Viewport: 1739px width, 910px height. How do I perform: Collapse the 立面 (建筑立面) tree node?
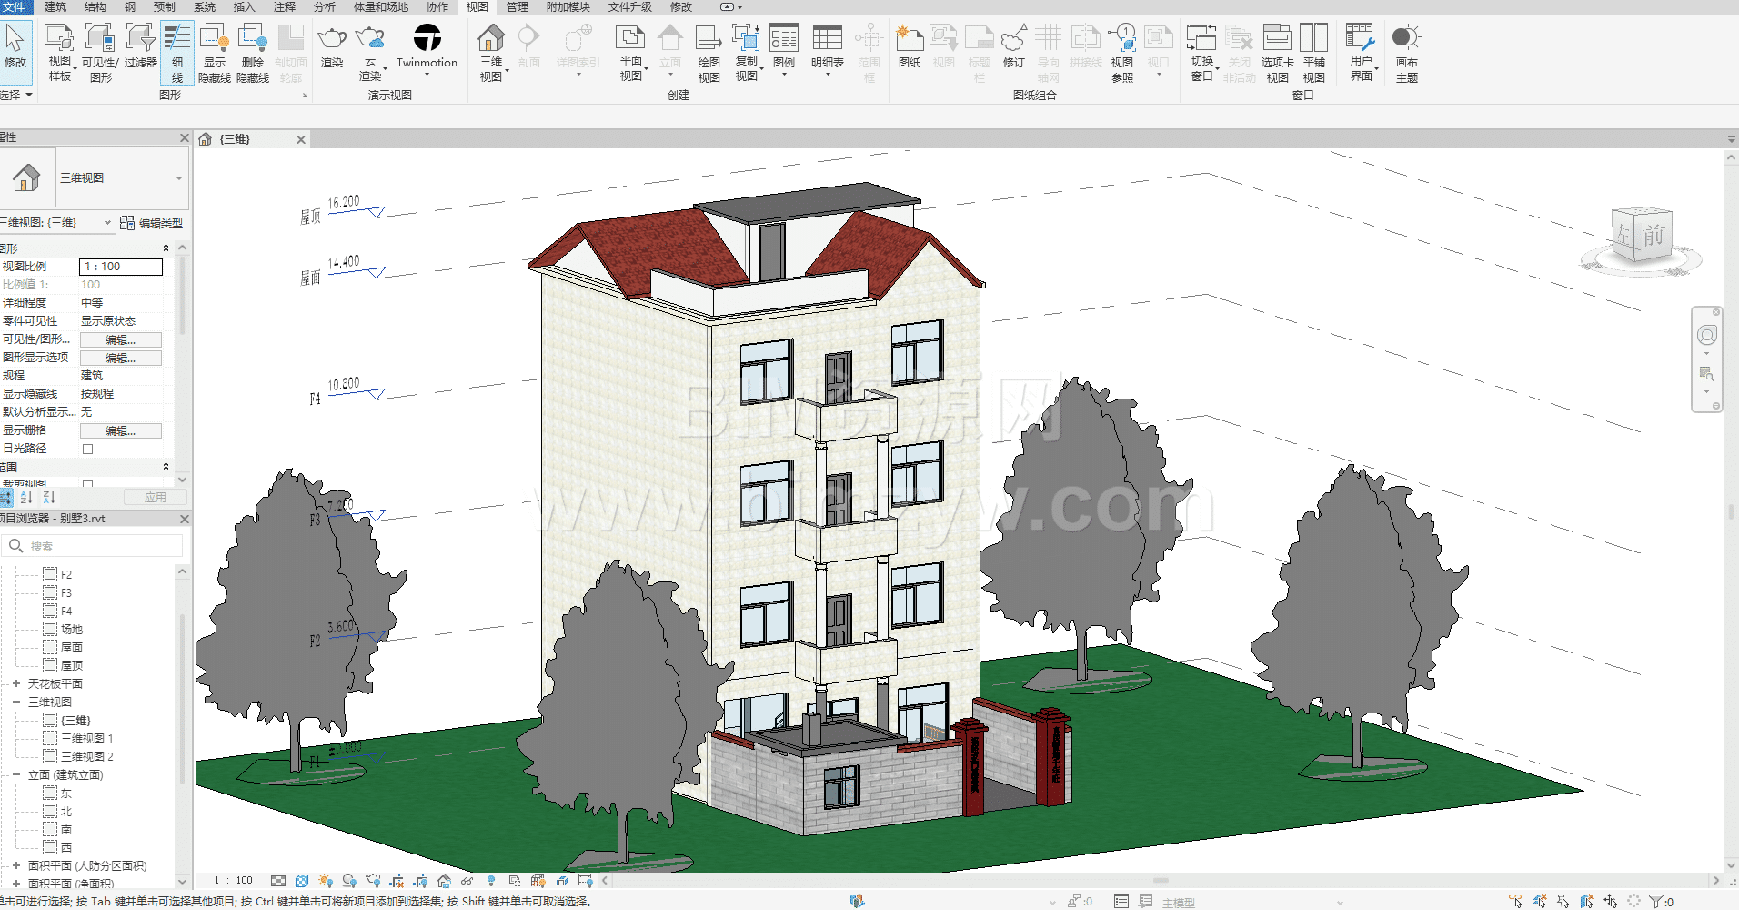click(16, 774)
